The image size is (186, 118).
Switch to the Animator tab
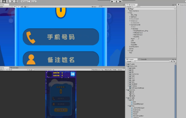14,68
